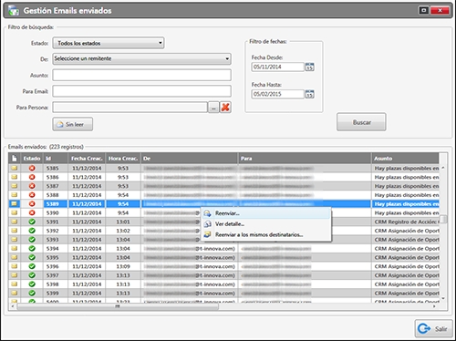Select Id cell 5388

click(x=56, y=195)
